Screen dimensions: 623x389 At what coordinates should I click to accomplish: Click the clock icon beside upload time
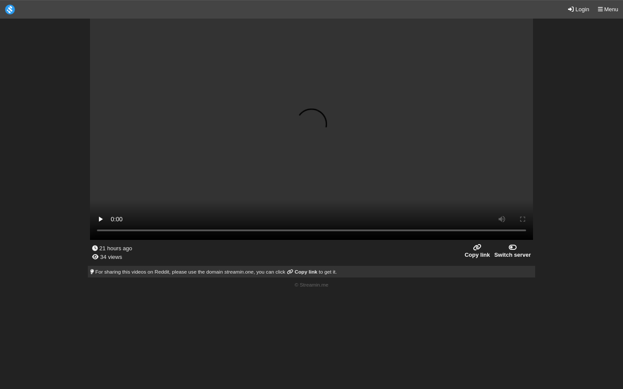tap(95, 248)
